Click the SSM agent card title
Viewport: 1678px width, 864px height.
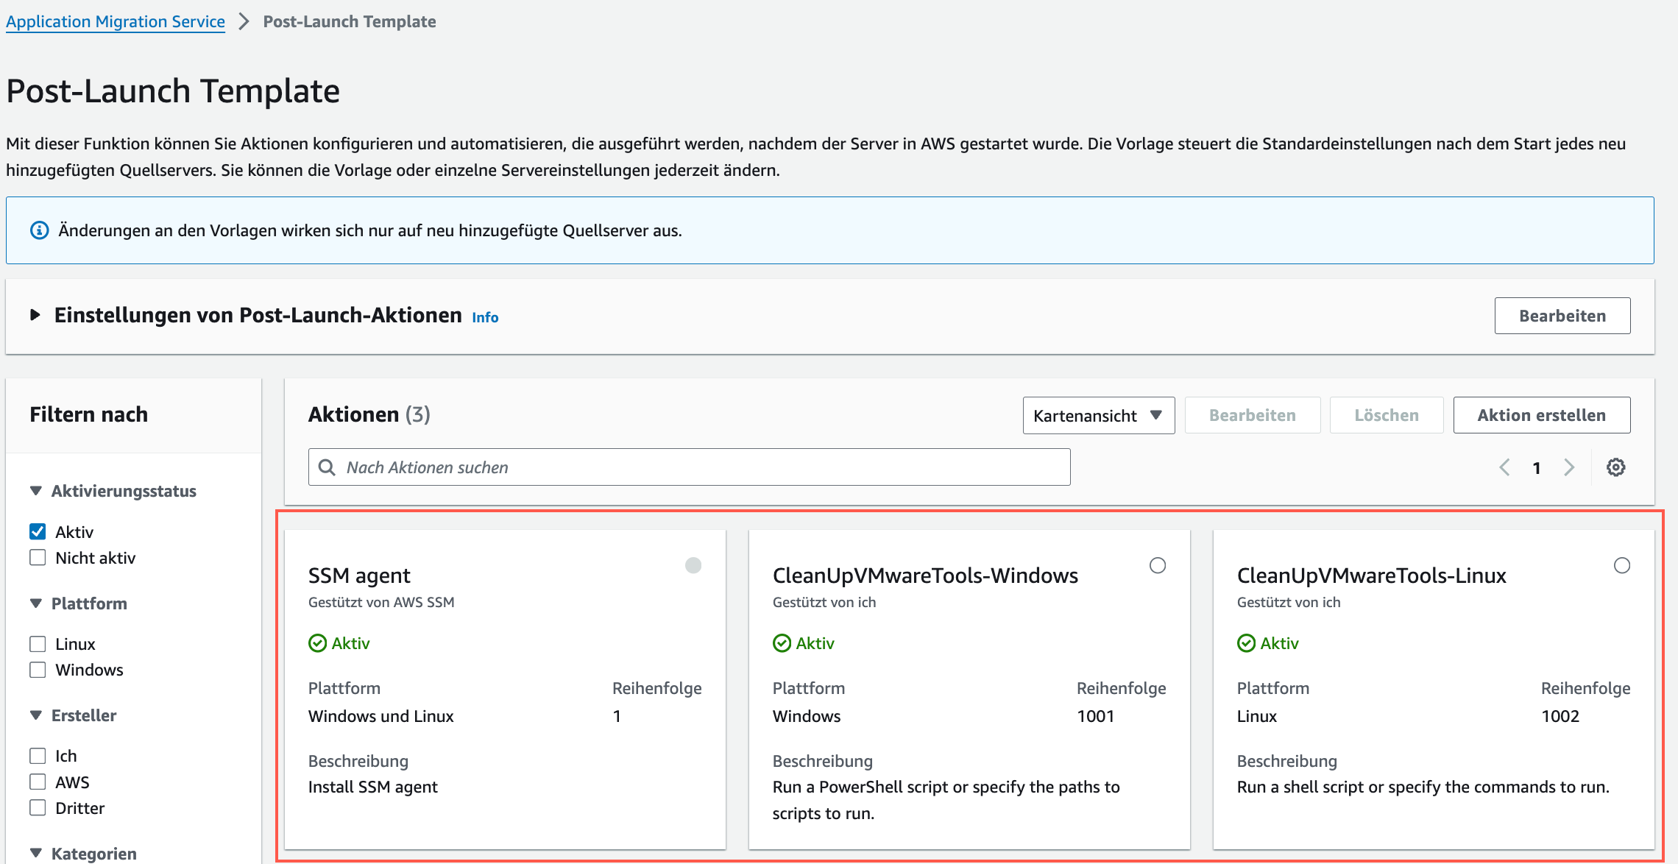coord(359,576)
